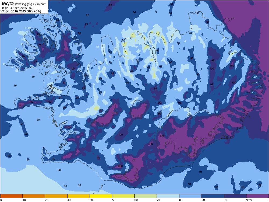The width and height of the screenshot is (269, 202).
Task: Click the legend tick label '40'
Action: [x=91, y=200]
